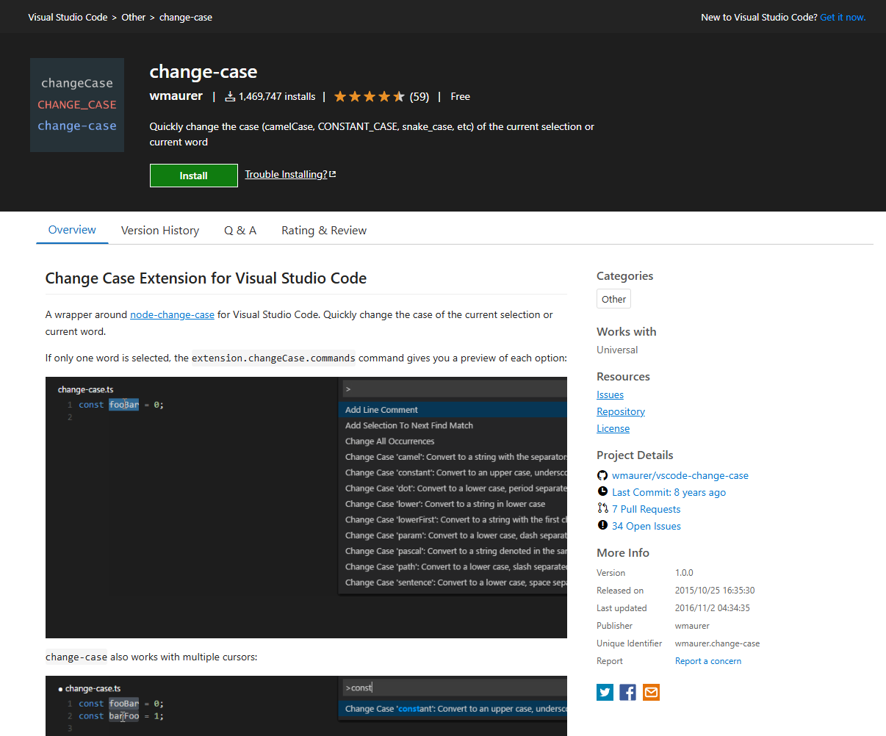The height and width of the screenshot is (736, 886).
Task: Click the wmaurer.change-case unique identifier
Action: pyautogui.click(x=717, y=643)
